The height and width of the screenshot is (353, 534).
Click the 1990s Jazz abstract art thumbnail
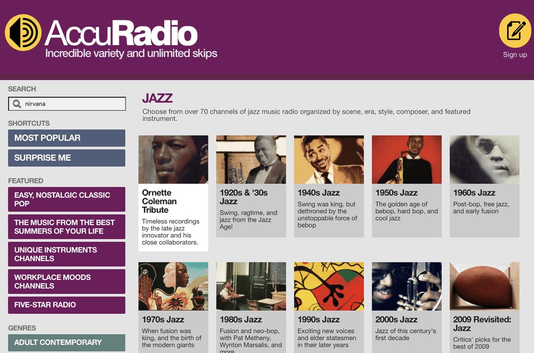click(x=329, y=286)
